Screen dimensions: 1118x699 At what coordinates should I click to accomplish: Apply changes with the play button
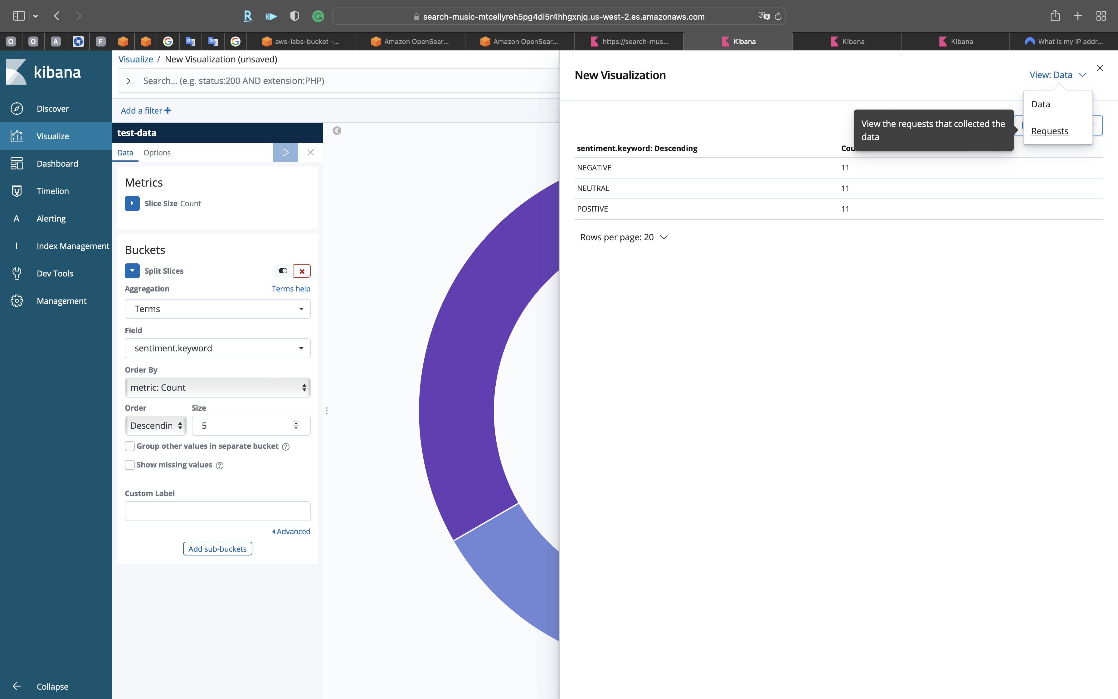285,152
